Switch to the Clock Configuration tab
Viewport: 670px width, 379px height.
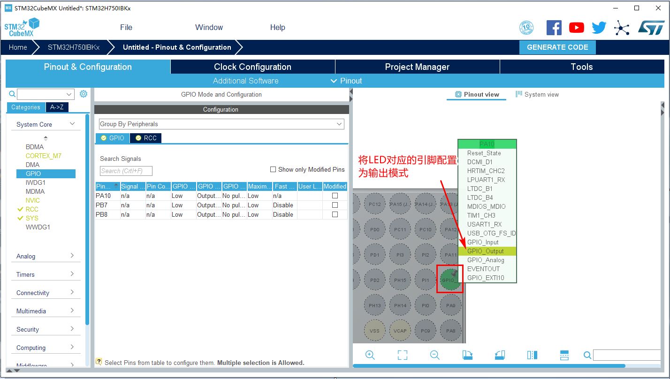252,67
